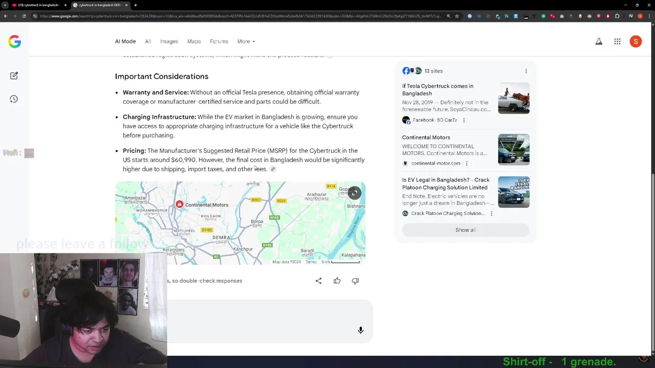Close the YouTube cybertruck tab

click(65, 5)
